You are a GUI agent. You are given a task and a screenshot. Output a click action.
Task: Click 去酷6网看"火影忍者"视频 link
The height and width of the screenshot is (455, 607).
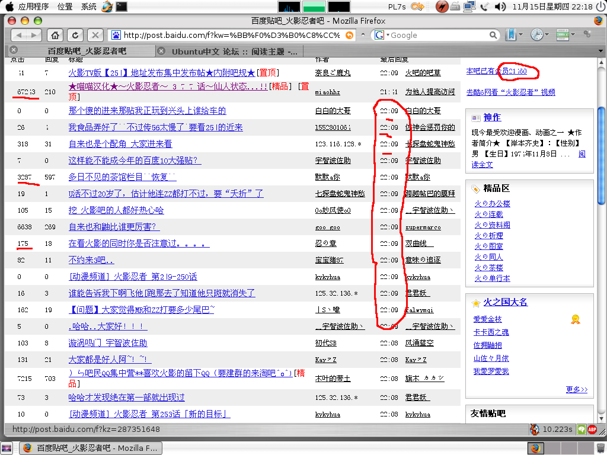pos(510,92)
